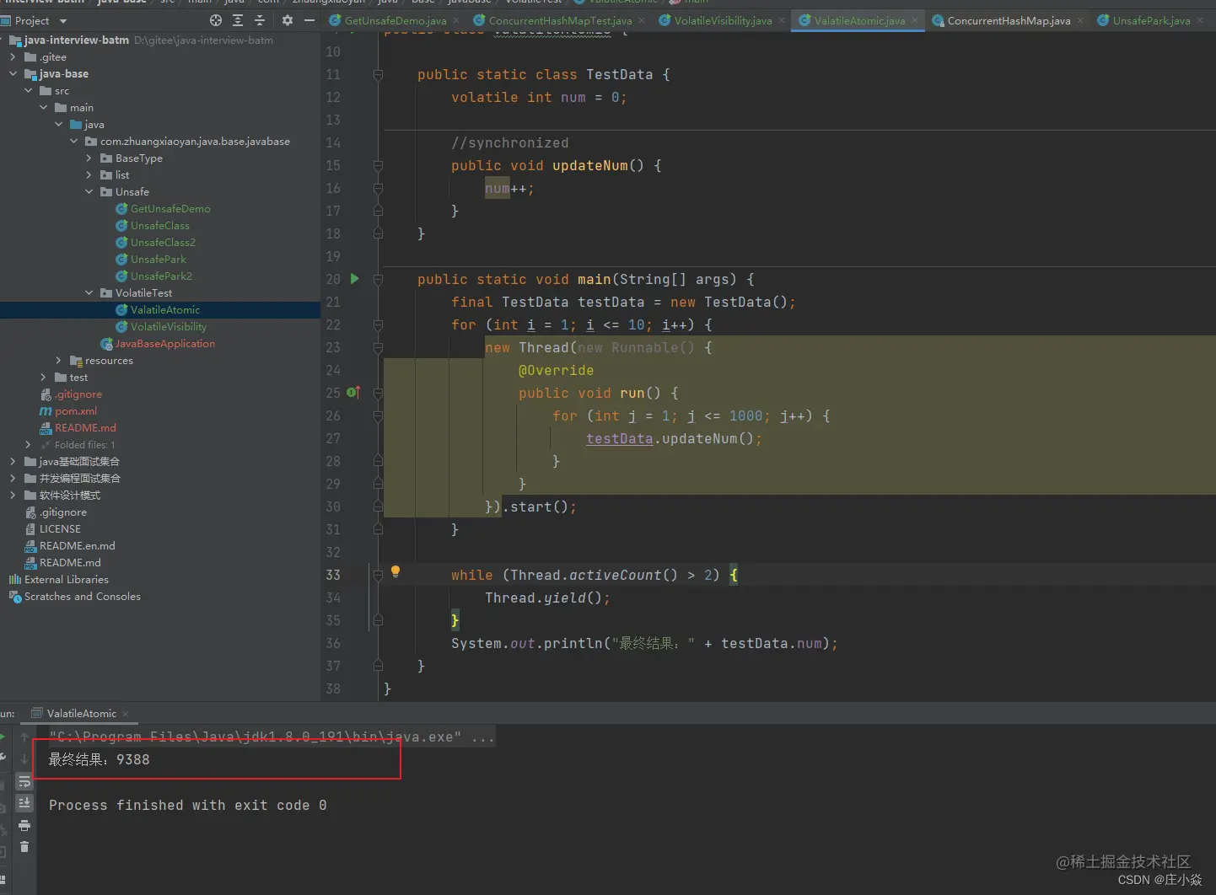This screenshot has width=1216, height=895.
Task: Click Collapse All in Project toolbar
Action: pos(260,20)
